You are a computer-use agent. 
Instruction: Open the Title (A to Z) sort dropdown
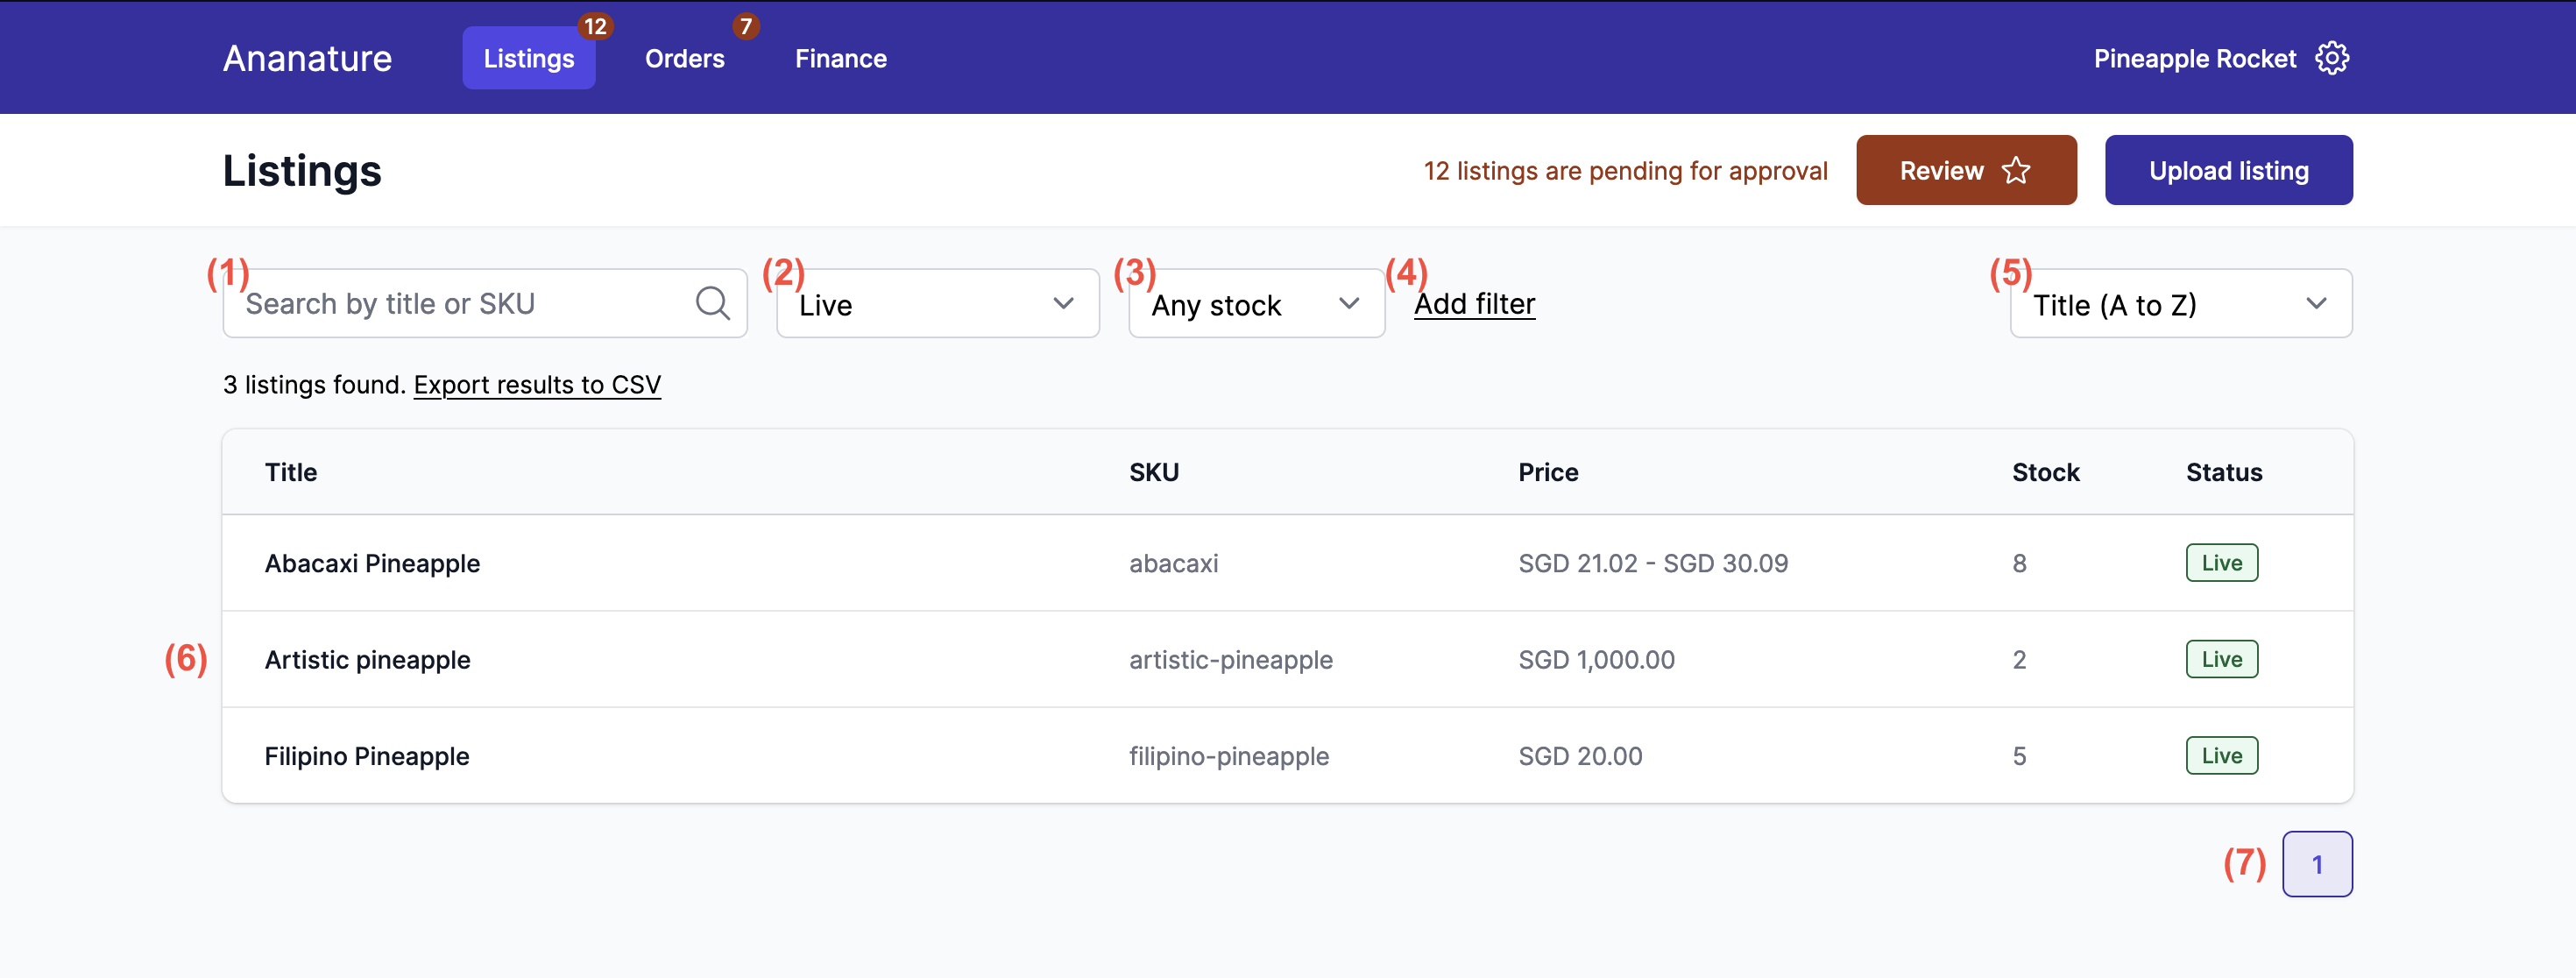point(2180,303)
